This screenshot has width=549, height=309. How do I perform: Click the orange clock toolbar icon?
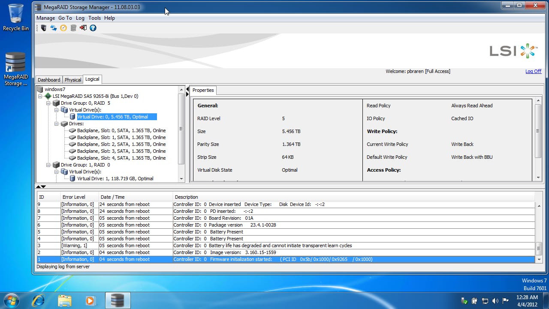(63, 28)
